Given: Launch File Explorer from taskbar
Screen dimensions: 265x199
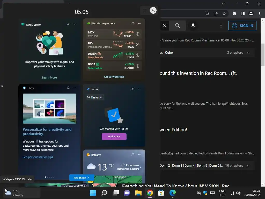Looking at the screenshot, I should (x=138, y=193).
